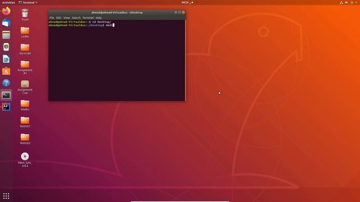Close the Terminal window

click(x=183, y=12)
